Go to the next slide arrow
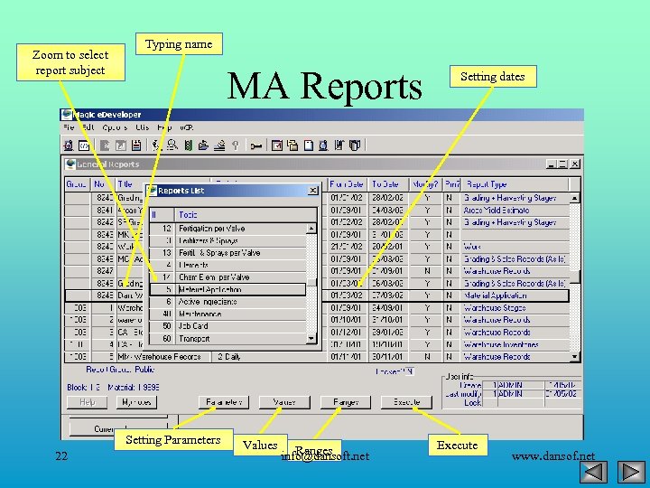 pos(631,472)
